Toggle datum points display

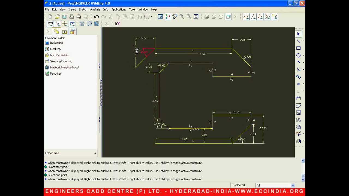pos(260,17)
